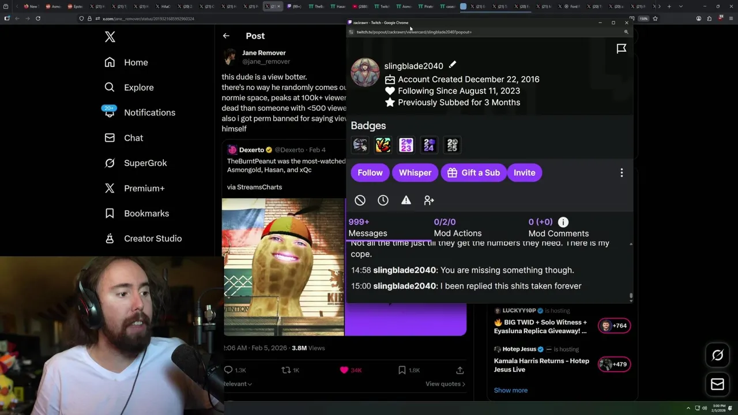Click the Chat envelope icon in sidebar
Viewport: 738px width, 415px height.
110,138
